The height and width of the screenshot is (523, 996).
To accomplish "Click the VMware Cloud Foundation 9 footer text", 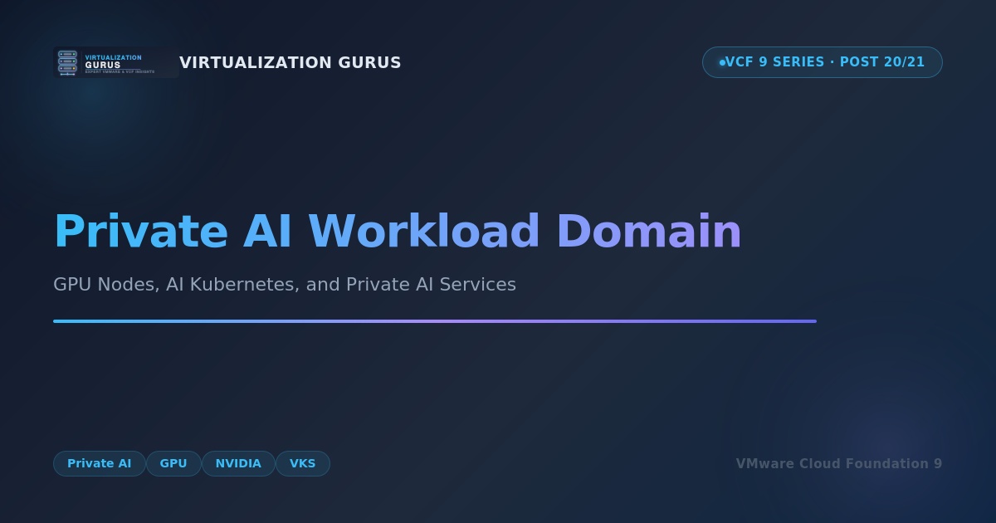I will 839,463.
